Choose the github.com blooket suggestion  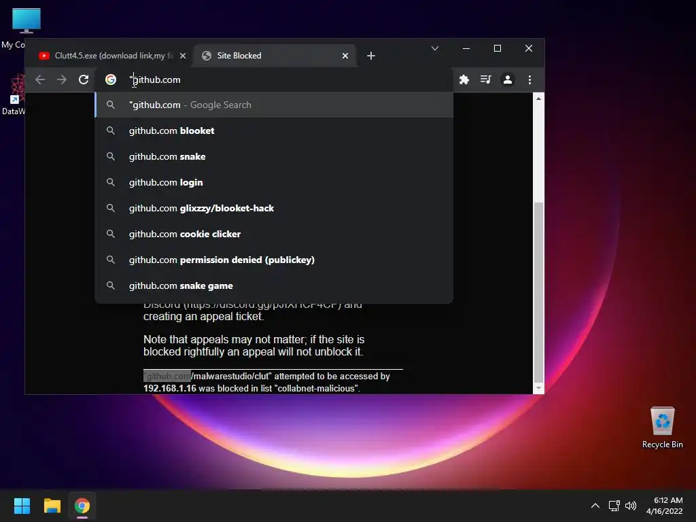click(275, 130)
